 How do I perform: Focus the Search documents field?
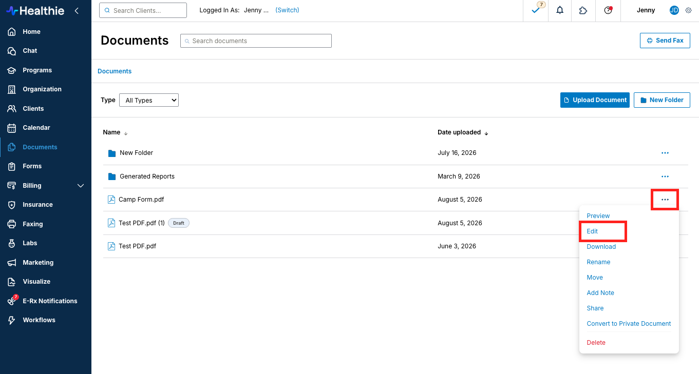tap(256, 41)
